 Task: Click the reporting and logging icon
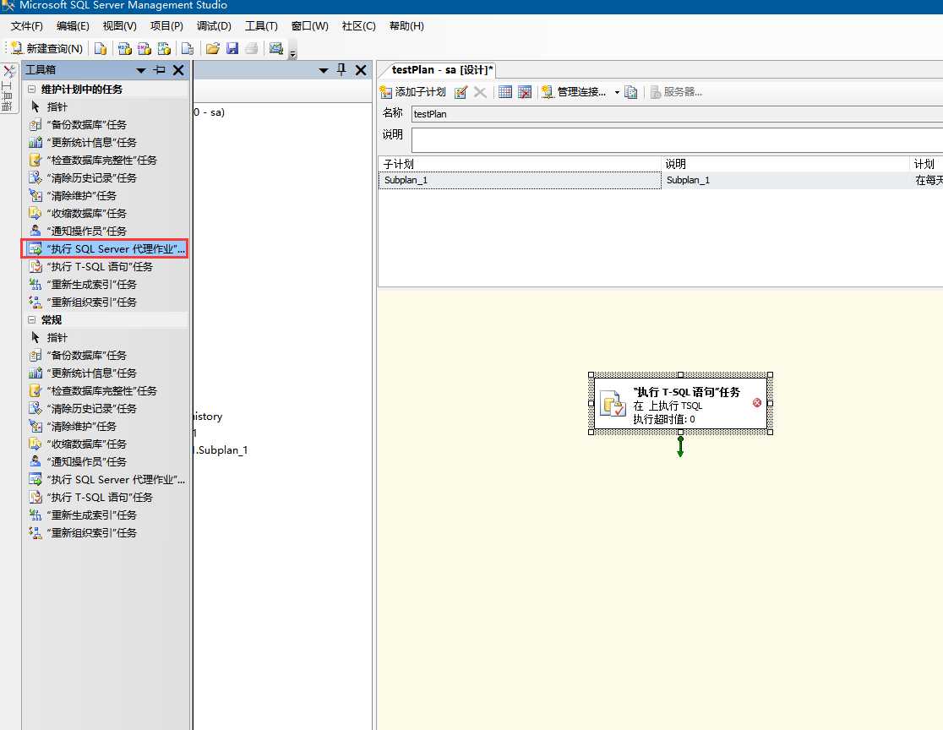(631, 92)
